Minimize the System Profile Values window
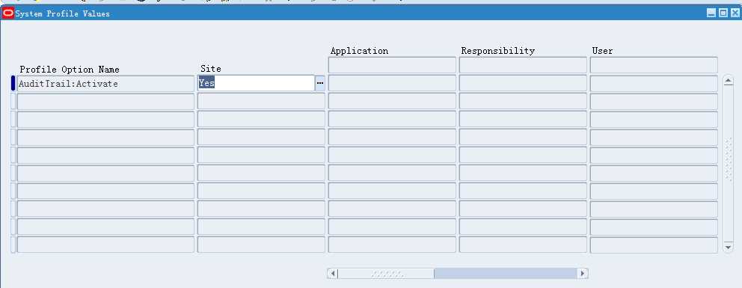 [711, 13]
